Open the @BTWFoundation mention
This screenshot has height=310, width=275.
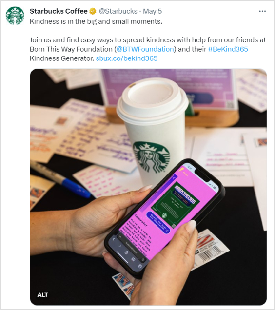point(145,49)
